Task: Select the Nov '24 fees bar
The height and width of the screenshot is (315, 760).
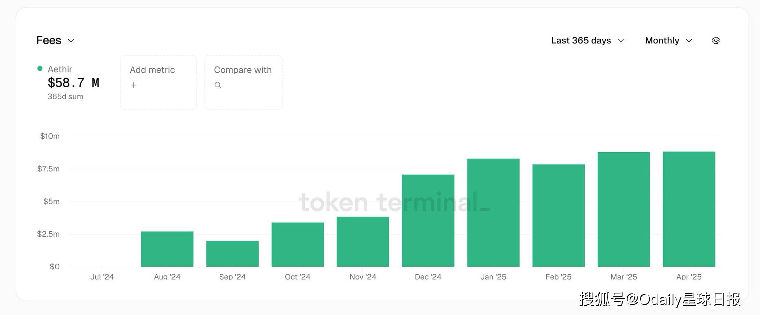Action: [x=363, y=241]
